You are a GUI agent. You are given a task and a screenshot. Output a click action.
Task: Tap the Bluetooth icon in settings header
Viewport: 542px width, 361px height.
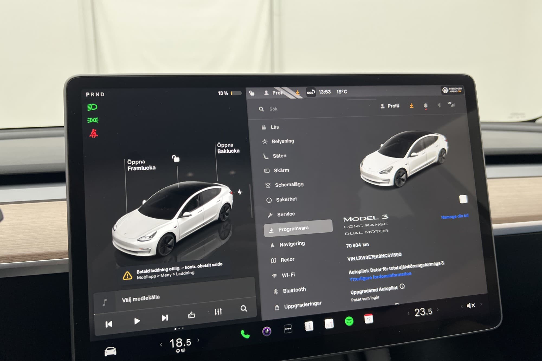pos(439,105)
